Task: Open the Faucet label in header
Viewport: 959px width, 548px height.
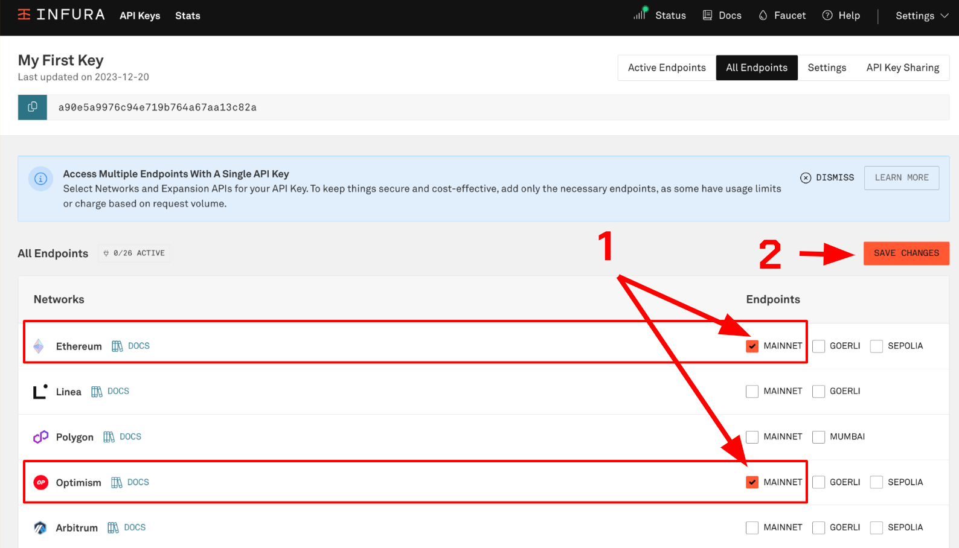Action: [x=790, y=16]
